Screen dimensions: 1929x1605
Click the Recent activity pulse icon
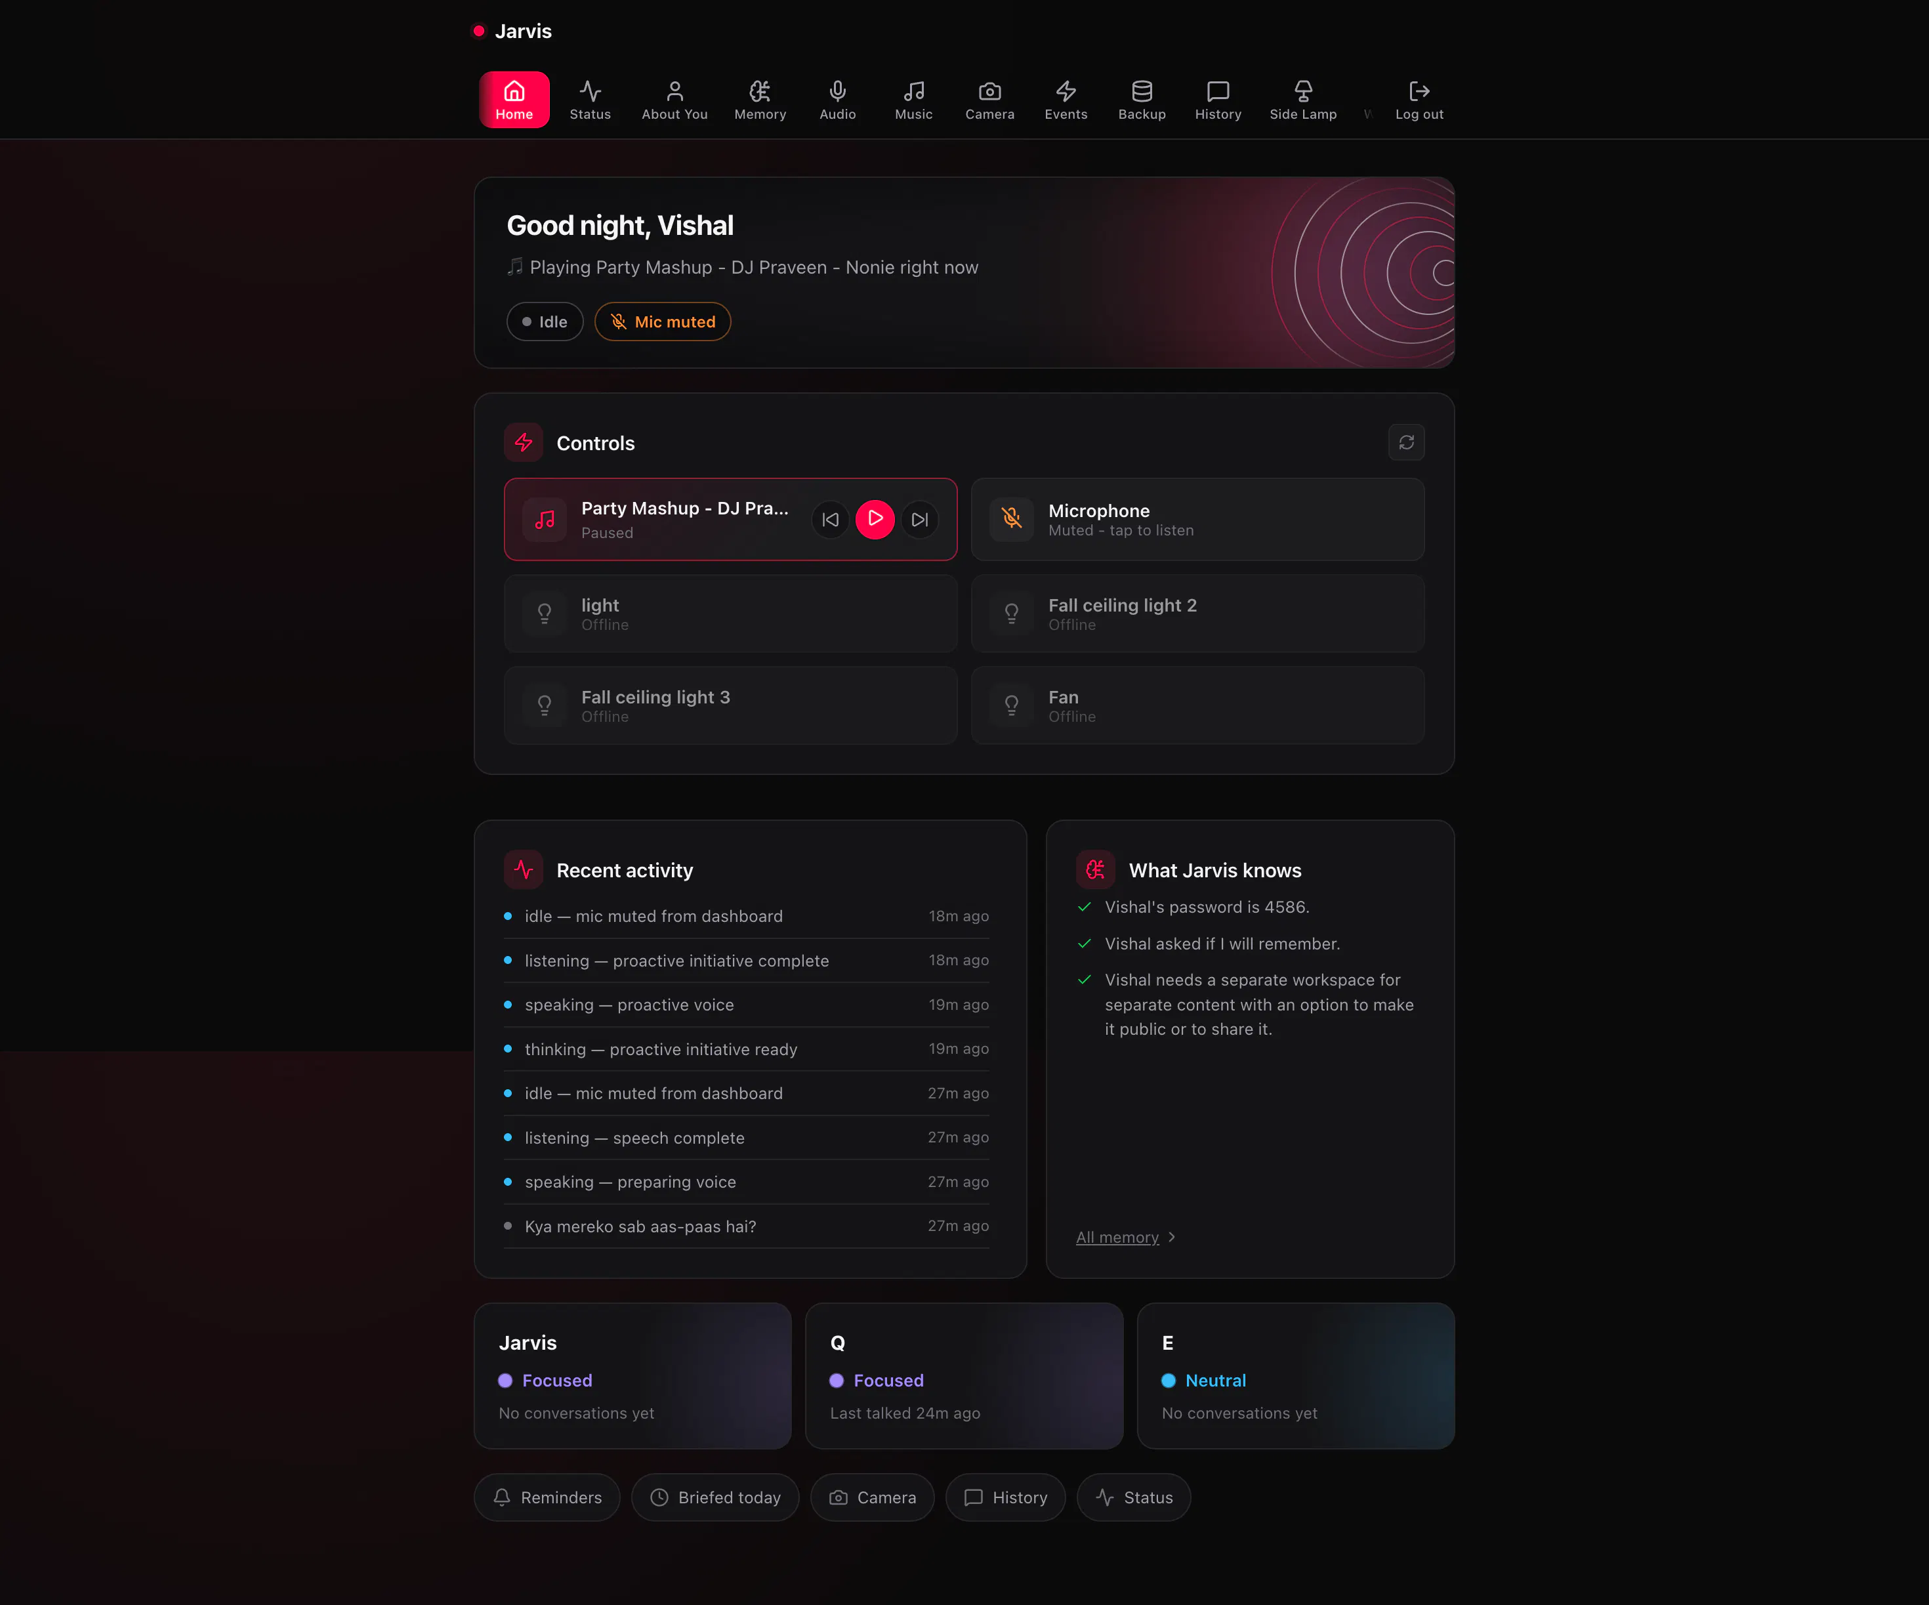tap(524, 870)
